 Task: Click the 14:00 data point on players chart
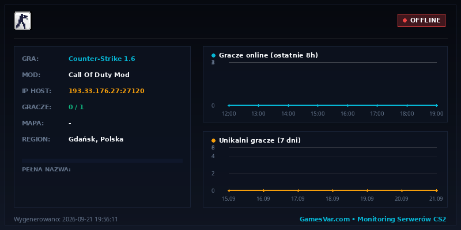[288, 105]
